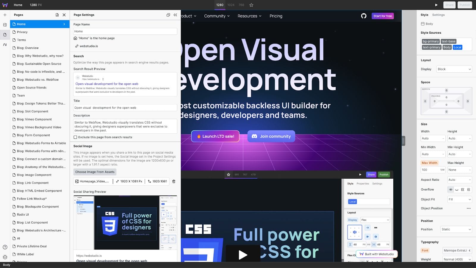
Task: Switch to the Settings tab in right panel
Action: pos(438,15)
